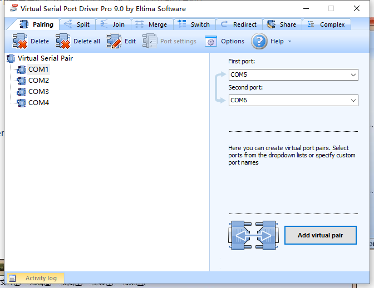
Task: Expand the Help dropdown arrow
Action: 289,42
